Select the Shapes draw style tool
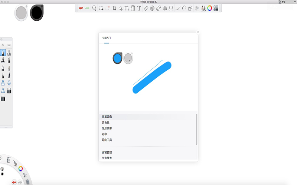The image size is (297, 185). (190, 8)
